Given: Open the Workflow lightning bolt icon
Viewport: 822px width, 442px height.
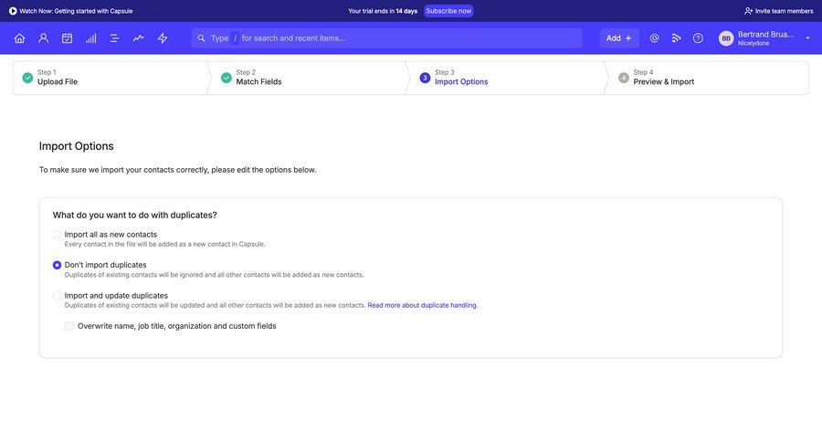Looking at the screenshot, I should pyautogui.click(x=163, y=38).
